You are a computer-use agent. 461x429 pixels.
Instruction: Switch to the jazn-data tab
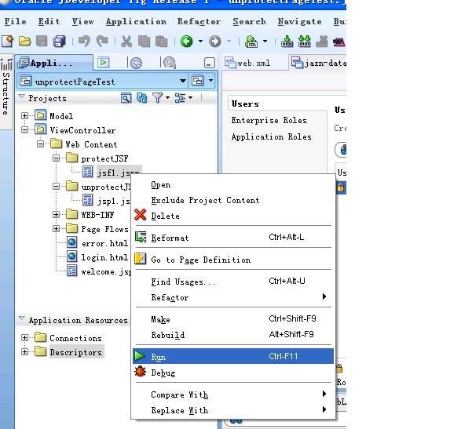(319, 63)
